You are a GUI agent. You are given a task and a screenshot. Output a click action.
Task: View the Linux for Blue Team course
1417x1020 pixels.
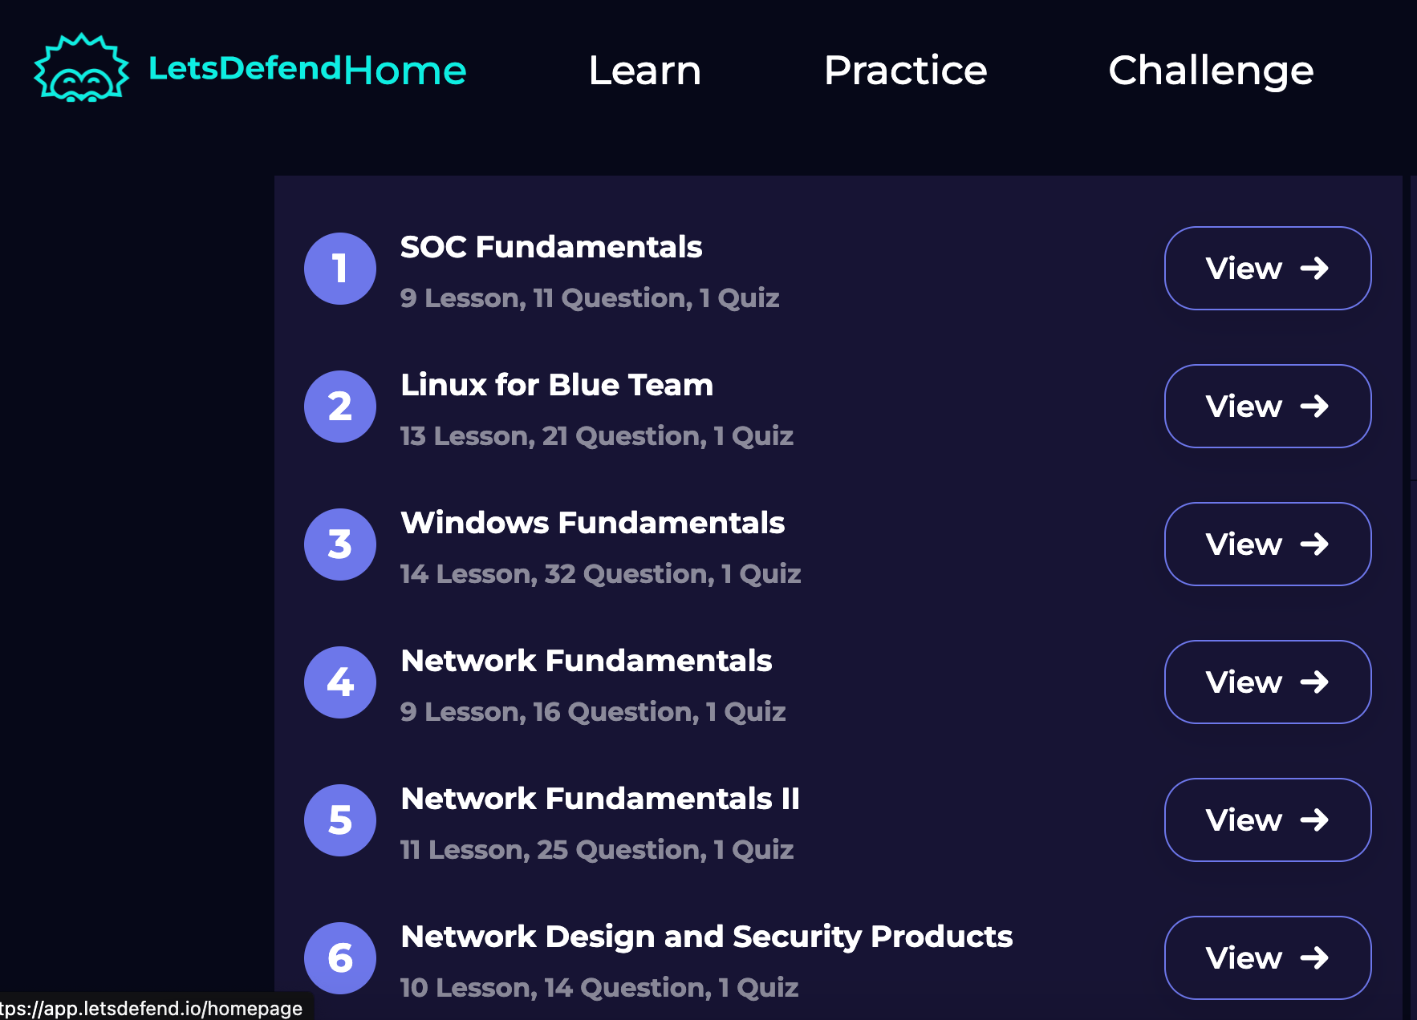coord(1268,407)
